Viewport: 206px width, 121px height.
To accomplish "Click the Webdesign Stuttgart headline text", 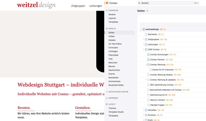I will (61, 85).
